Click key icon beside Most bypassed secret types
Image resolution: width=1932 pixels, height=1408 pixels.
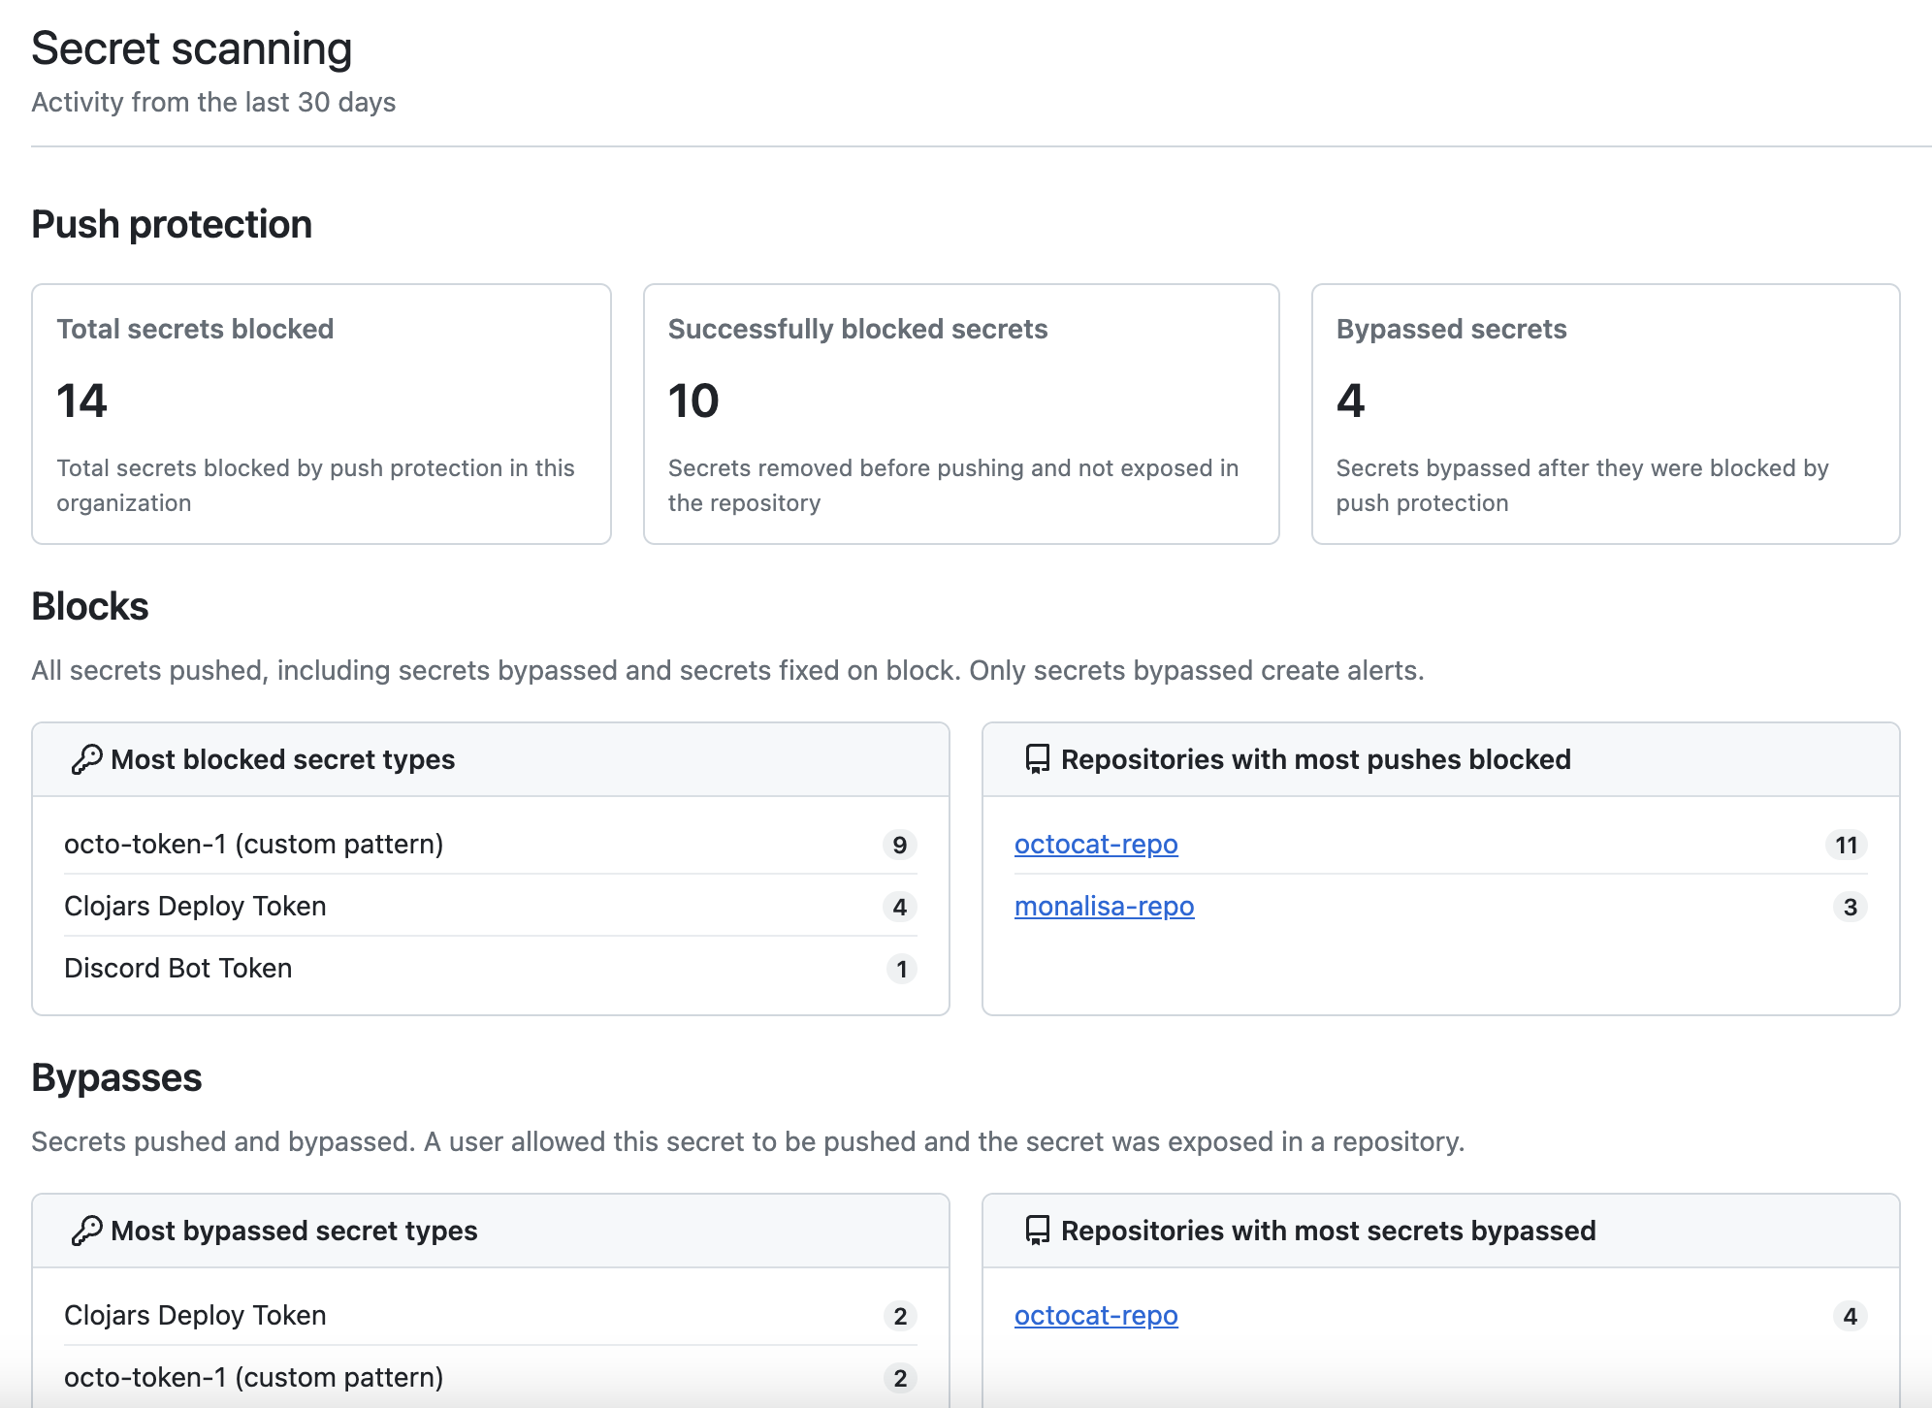86,1231
